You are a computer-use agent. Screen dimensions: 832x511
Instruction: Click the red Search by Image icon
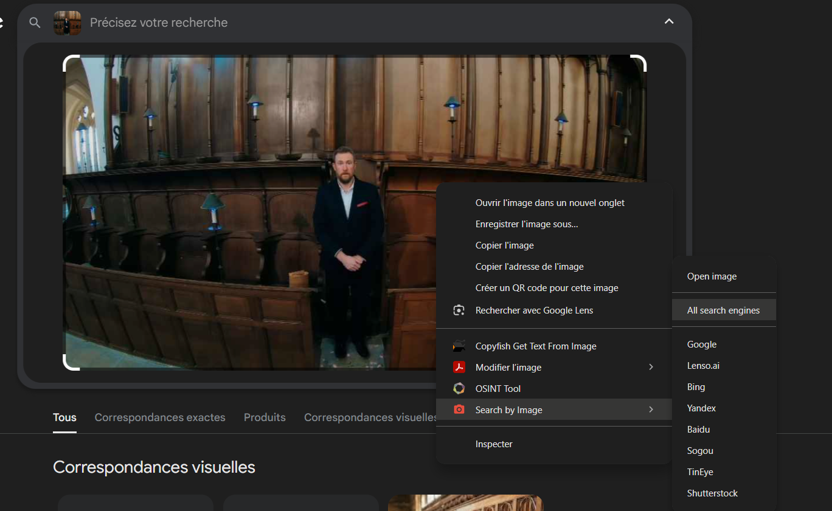pos(459,410)
